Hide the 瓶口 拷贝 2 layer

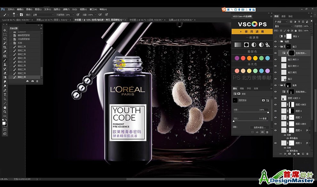tap(275, 66)
